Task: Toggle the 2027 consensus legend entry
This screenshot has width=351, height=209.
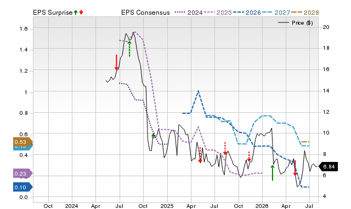Action: point(276,13)
